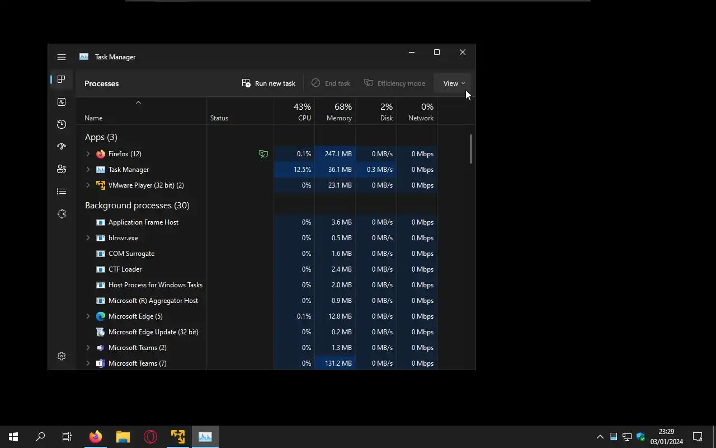Click the Firefox icon in process list
Viewport: 716px width, 448px height.
[101, 153]
